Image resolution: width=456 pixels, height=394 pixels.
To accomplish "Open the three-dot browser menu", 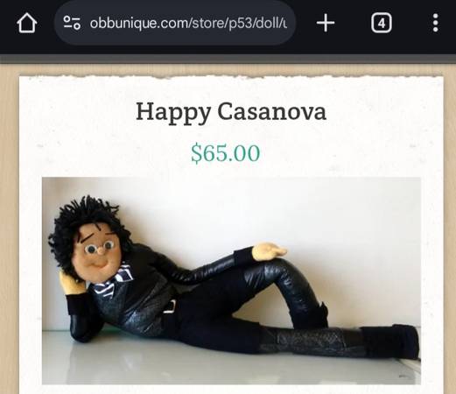I will [x=435, y=23].
